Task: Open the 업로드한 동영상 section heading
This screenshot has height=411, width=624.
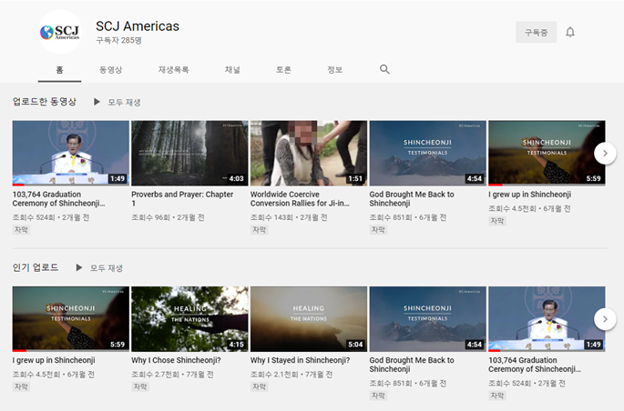Action: click(x=44, y=102)
